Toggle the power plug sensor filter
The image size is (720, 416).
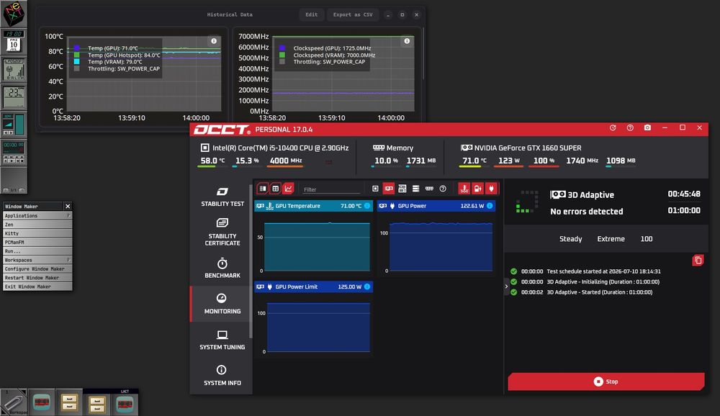point(491,189)
